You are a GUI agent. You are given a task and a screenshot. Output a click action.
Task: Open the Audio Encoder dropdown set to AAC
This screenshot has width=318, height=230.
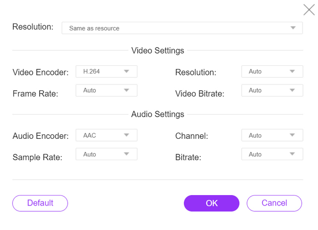point(106,135)
